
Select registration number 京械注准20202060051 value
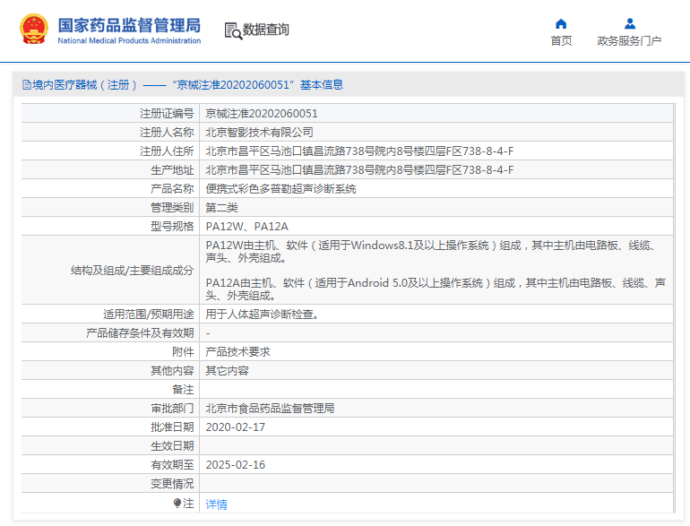coord(262,114)
